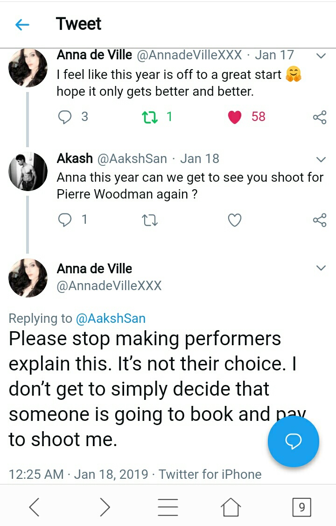
Task: Unlike Anna's tweet with 58 likes
Action: [x=235, y=117]
